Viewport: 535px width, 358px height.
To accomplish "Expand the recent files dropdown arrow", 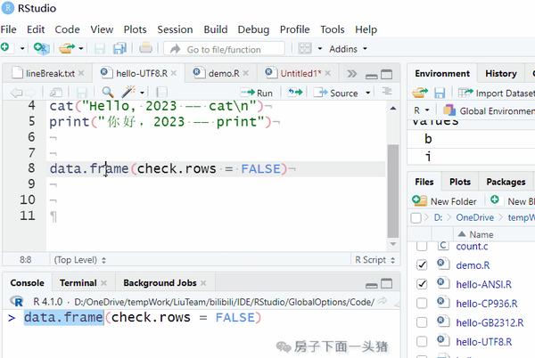I will point(81,49).
